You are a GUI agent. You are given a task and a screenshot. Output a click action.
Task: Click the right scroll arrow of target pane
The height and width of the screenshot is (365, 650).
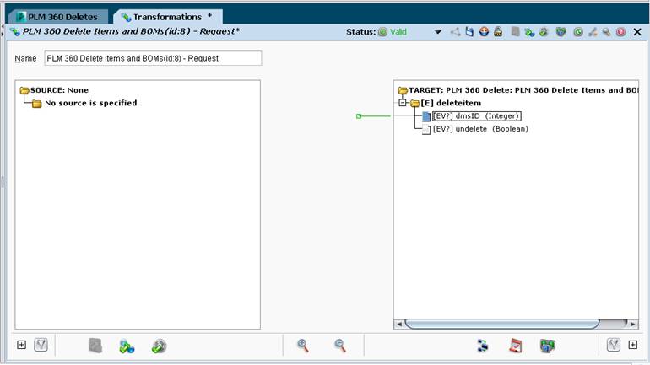(632, 324)
